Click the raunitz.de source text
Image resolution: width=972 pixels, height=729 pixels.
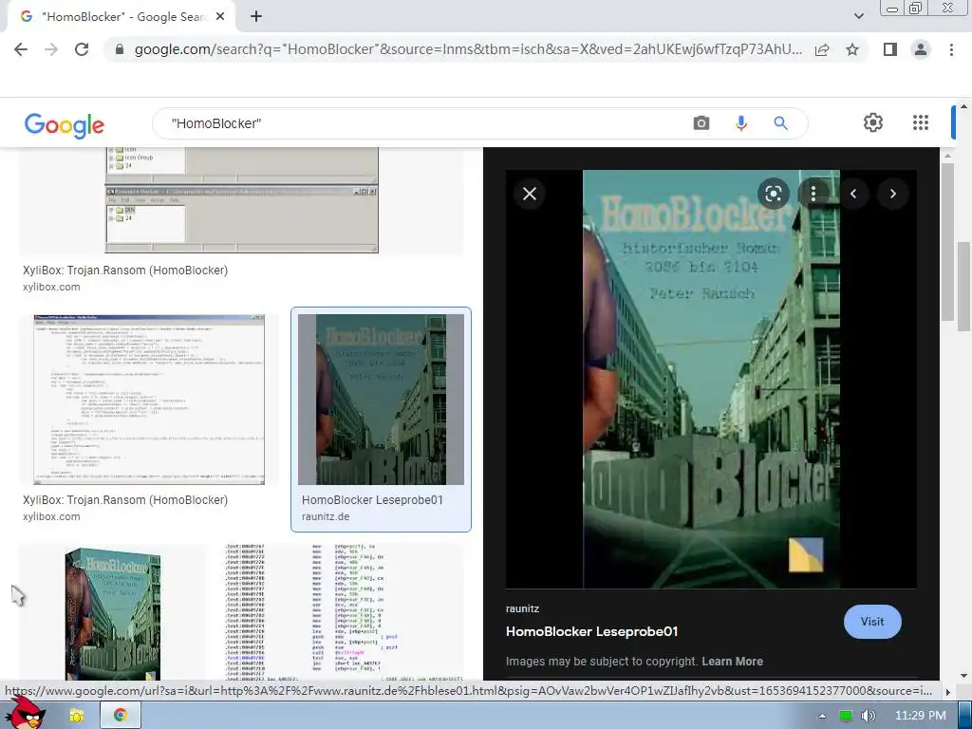coord(326,517)
